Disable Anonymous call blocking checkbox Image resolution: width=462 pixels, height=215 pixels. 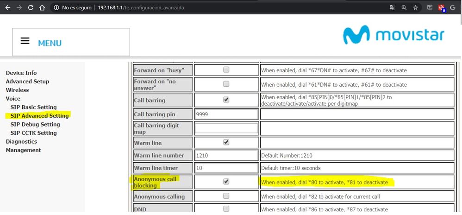pyautogui.click(x=226, y=182)
